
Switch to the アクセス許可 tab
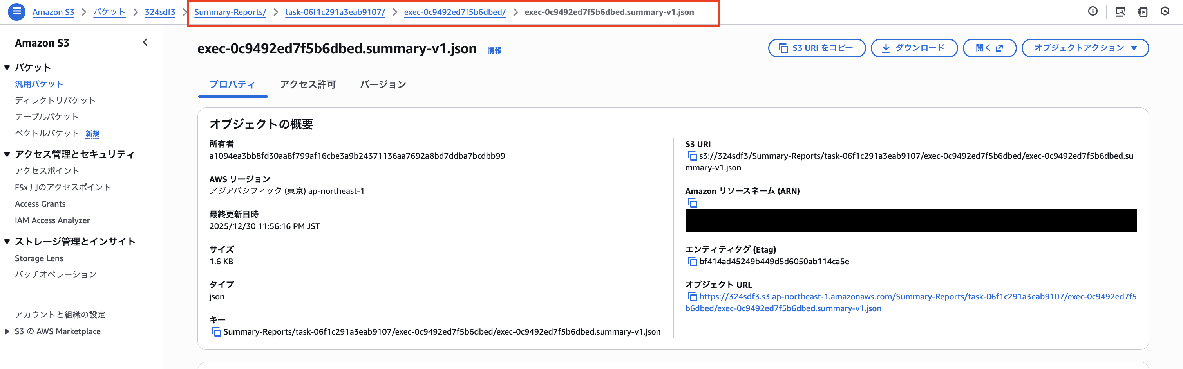307,84
